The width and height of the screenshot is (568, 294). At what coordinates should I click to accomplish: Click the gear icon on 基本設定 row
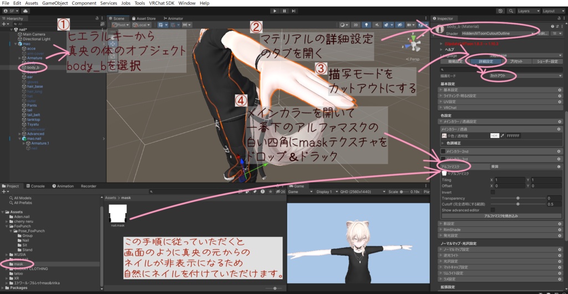coord(559,90)
